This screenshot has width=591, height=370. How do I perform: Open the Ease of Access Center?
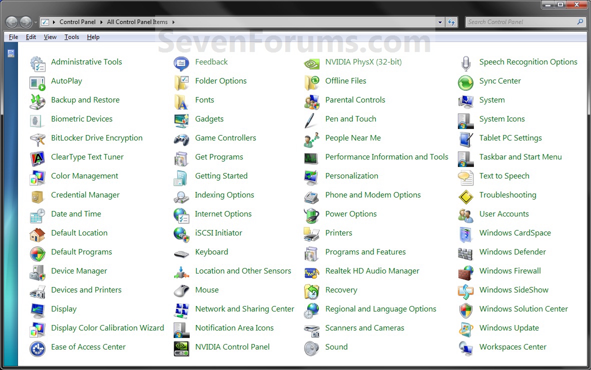tap(88, 346)
